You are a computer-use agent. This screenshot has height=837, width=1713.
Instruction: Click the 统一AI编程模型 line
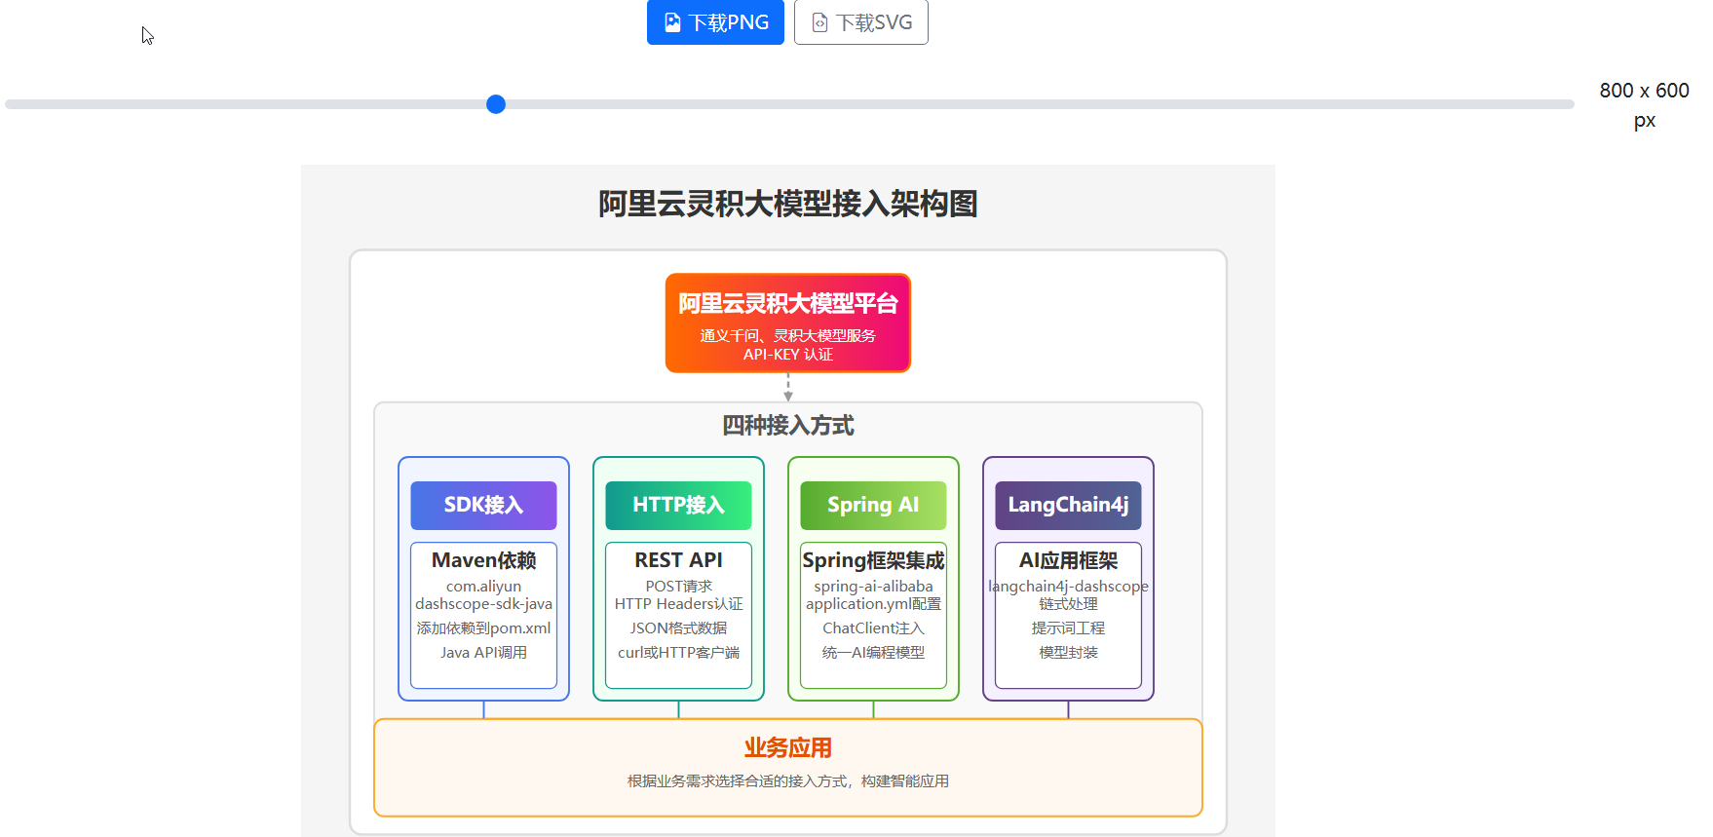(x=873, y=653)
